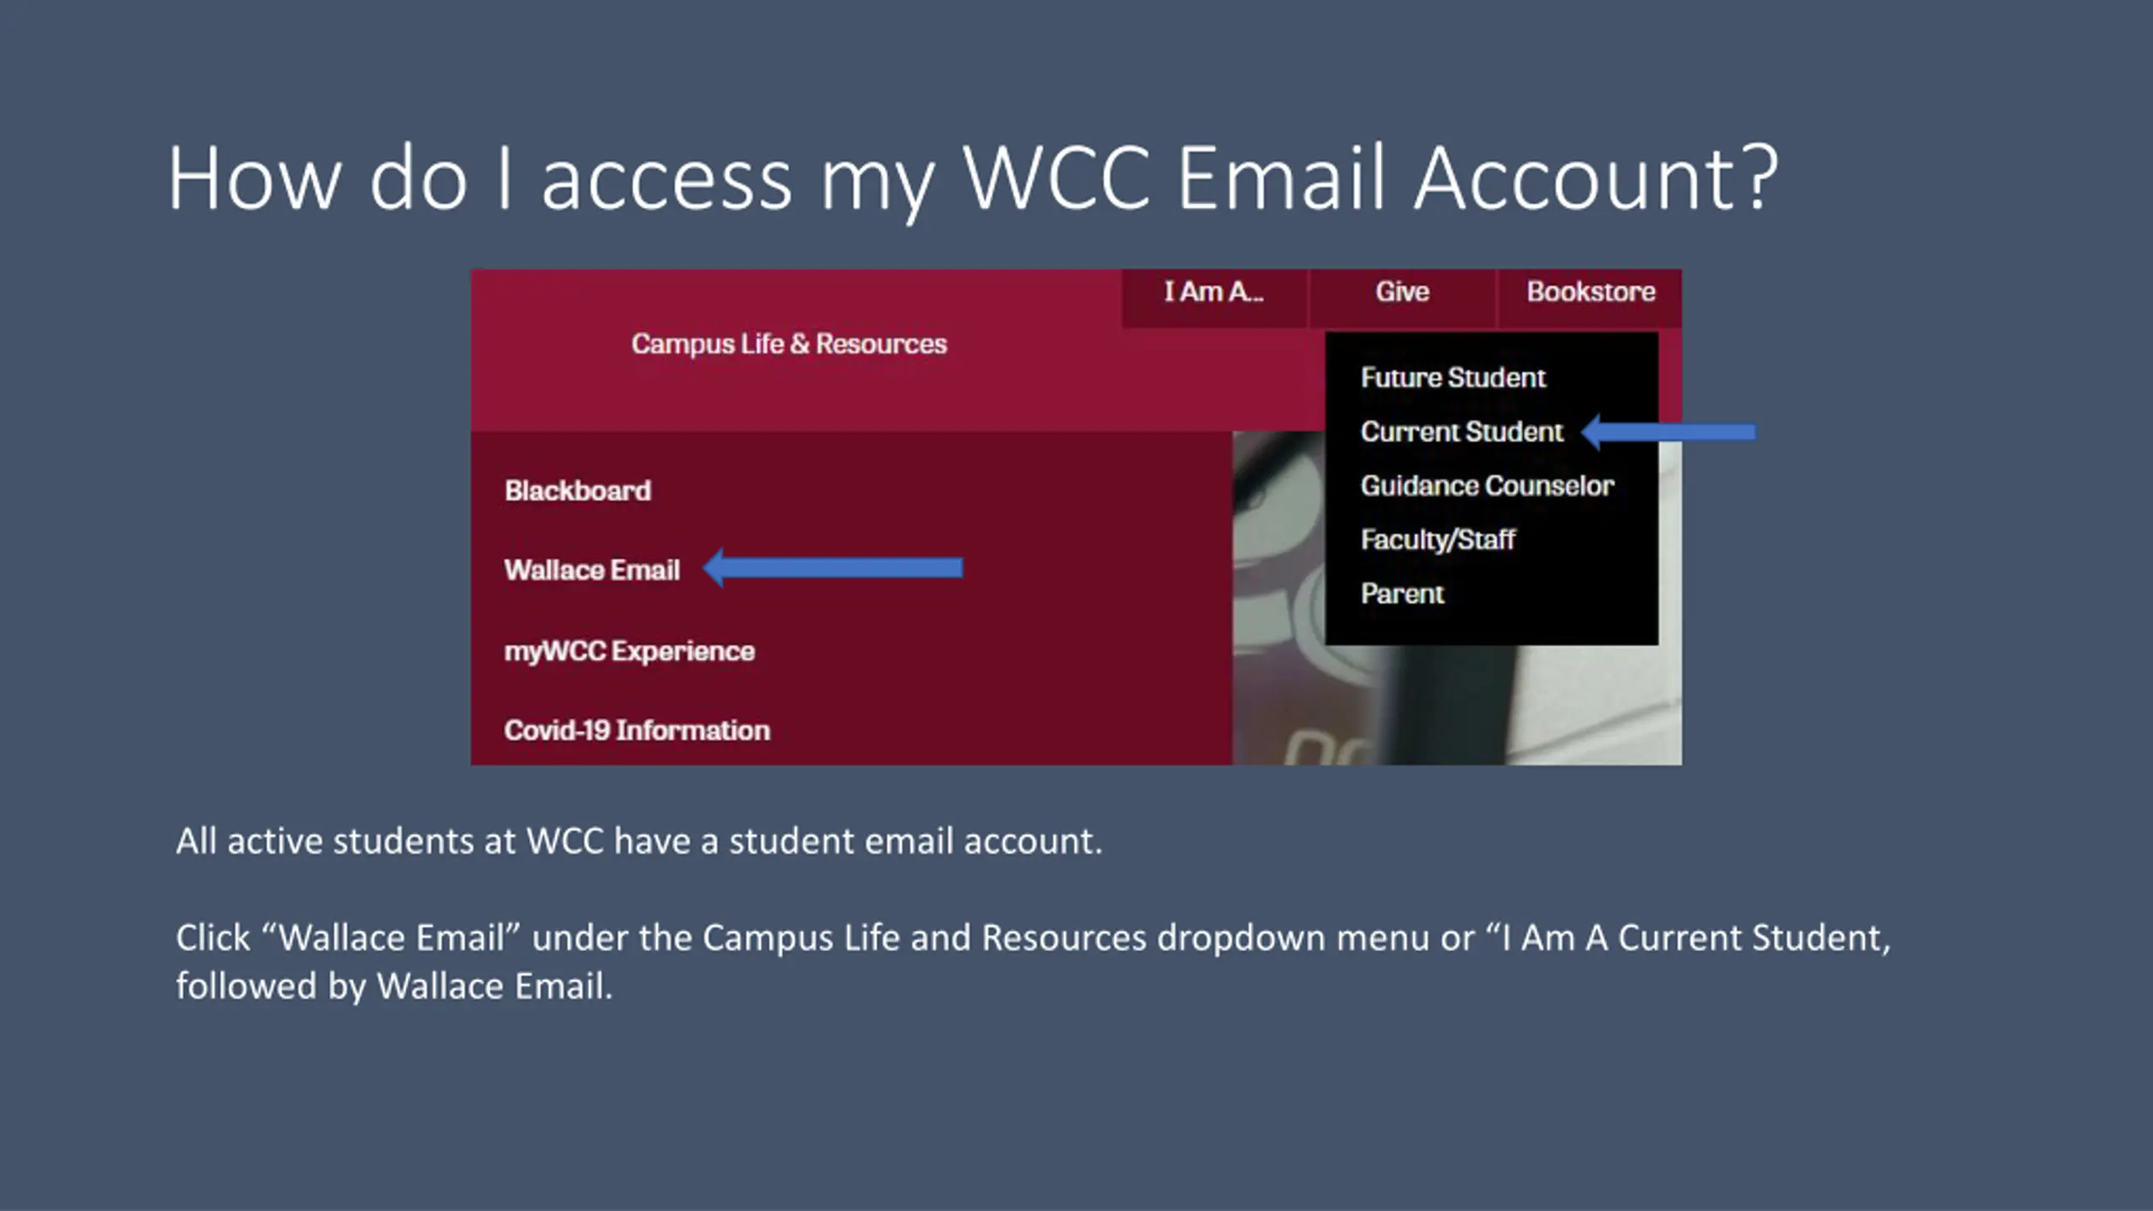Select Parent menu entry
The width and height of the screenshot is (2153, 1211).
tap(1402, 594)
